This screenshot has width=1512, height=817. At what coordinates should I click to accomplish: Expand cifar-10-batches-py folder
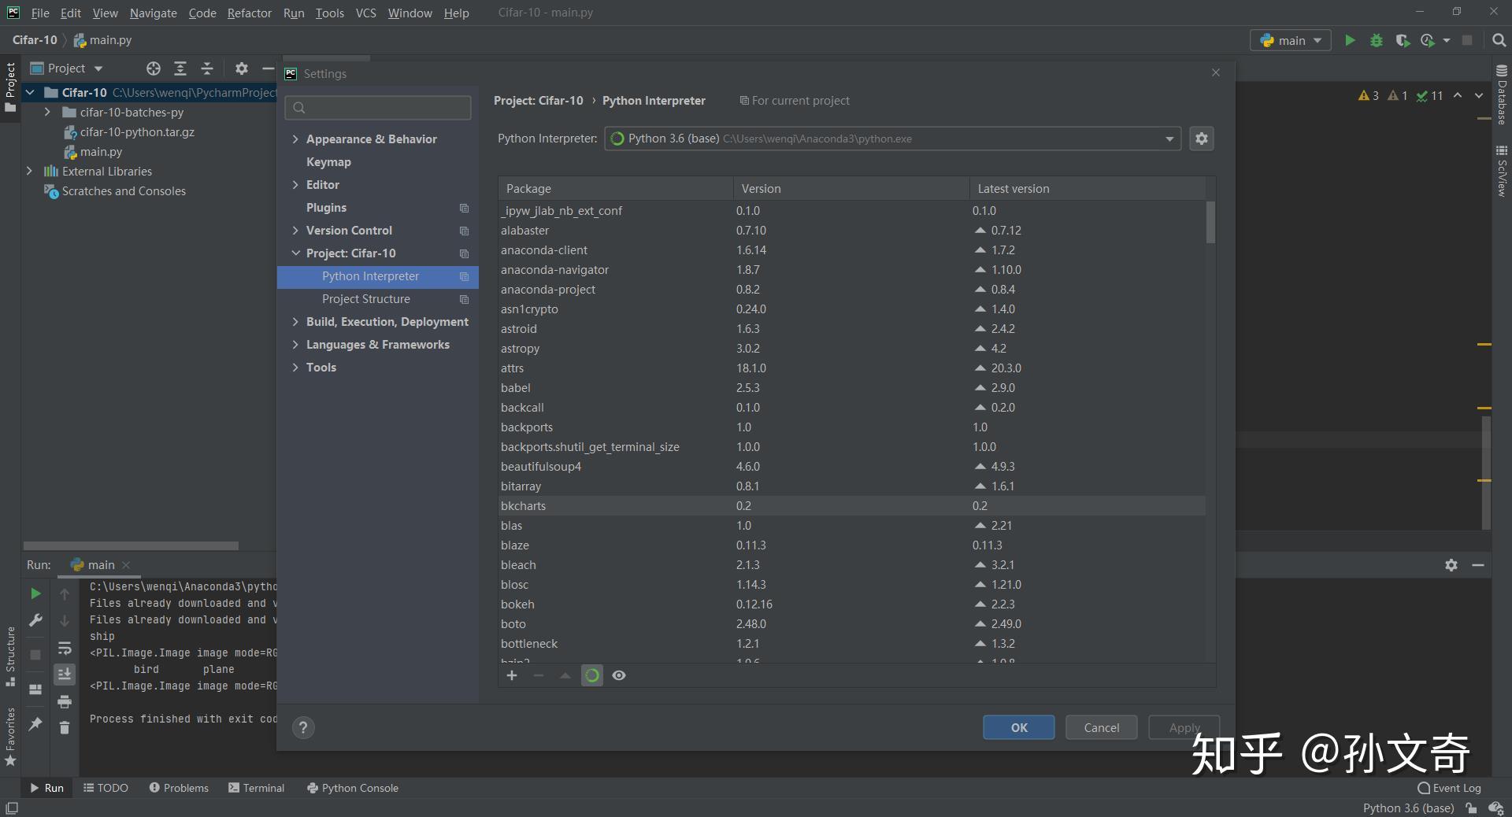click(x=47, y=113)
